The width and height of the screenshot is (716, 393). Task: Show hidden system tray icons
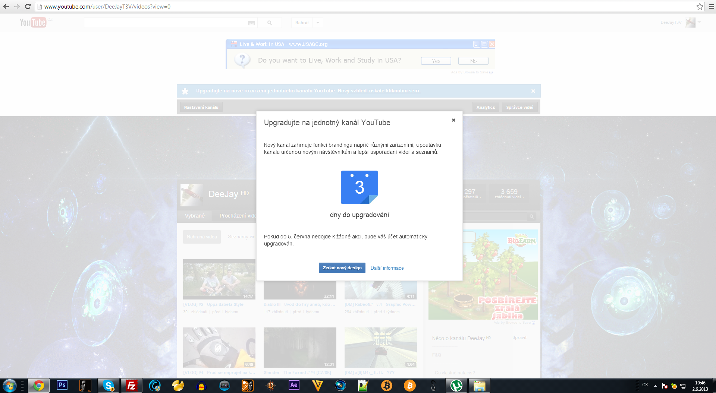click(655, 386)
